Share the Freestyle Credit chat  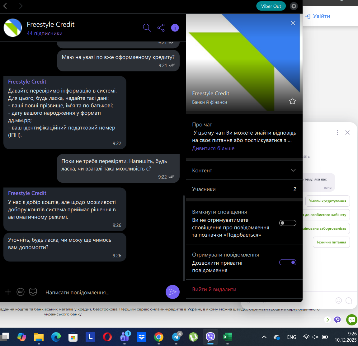(161, 28)
